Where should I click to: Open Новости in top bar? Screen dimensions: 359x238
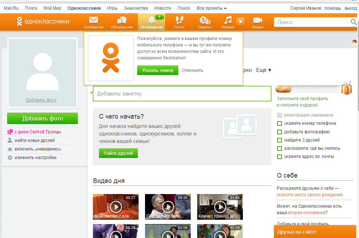(163, 8)
